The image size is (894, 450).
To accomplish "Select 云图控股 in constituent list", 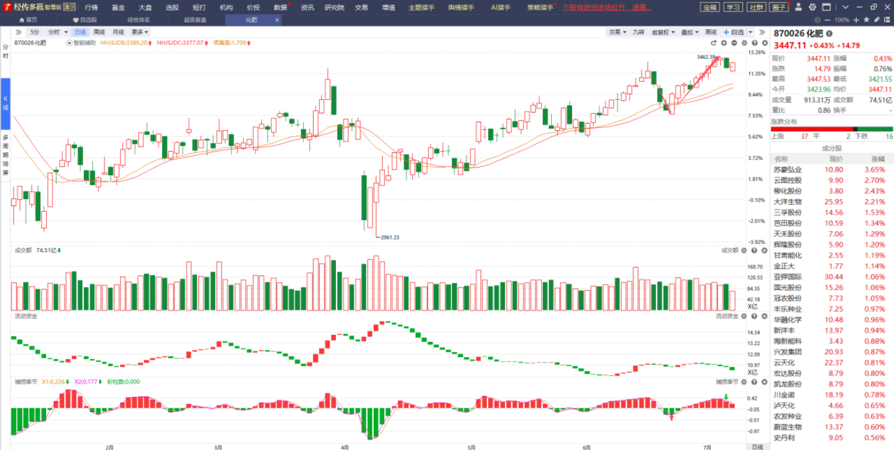I will point(787,181).
